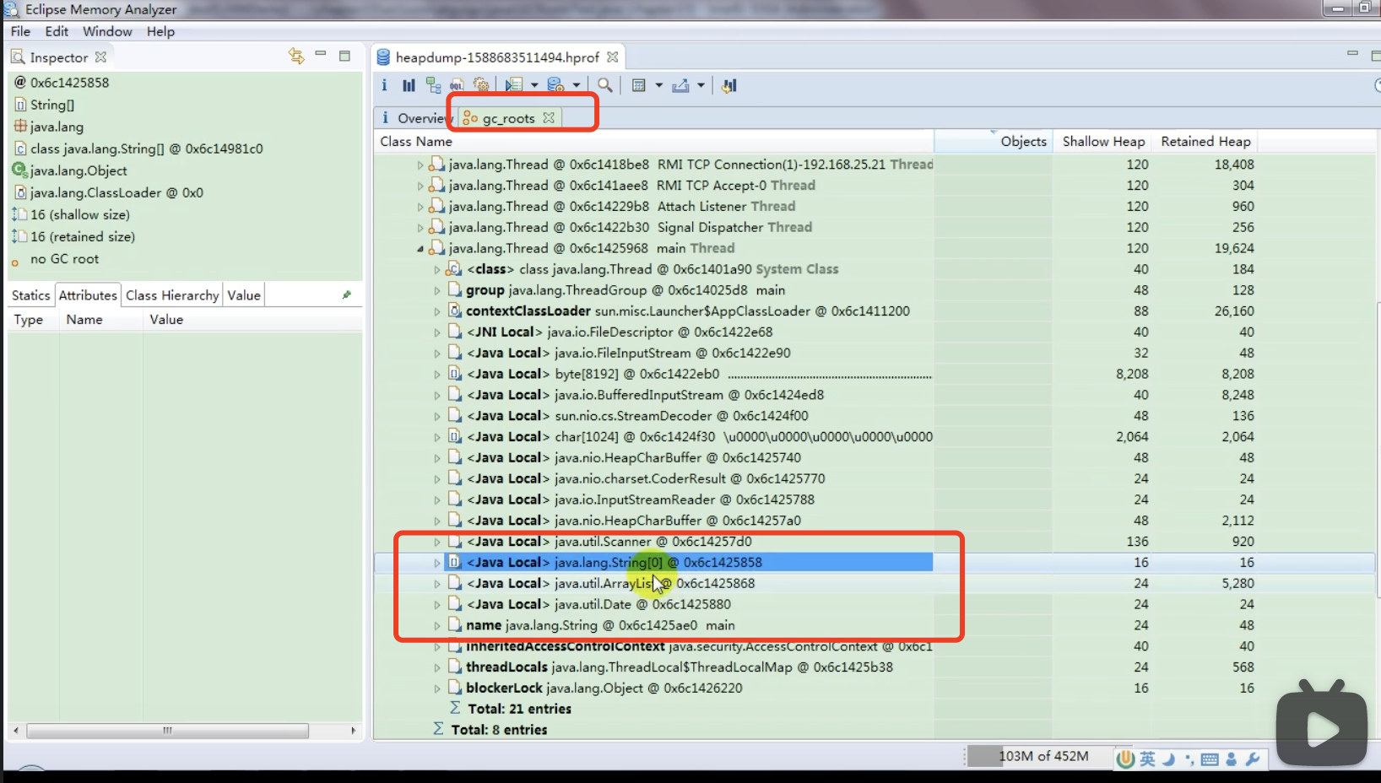Image resolution: width=1381 pixels, height=783 pixels.
Task: Click the export results icon
Action: coord(680,85)
